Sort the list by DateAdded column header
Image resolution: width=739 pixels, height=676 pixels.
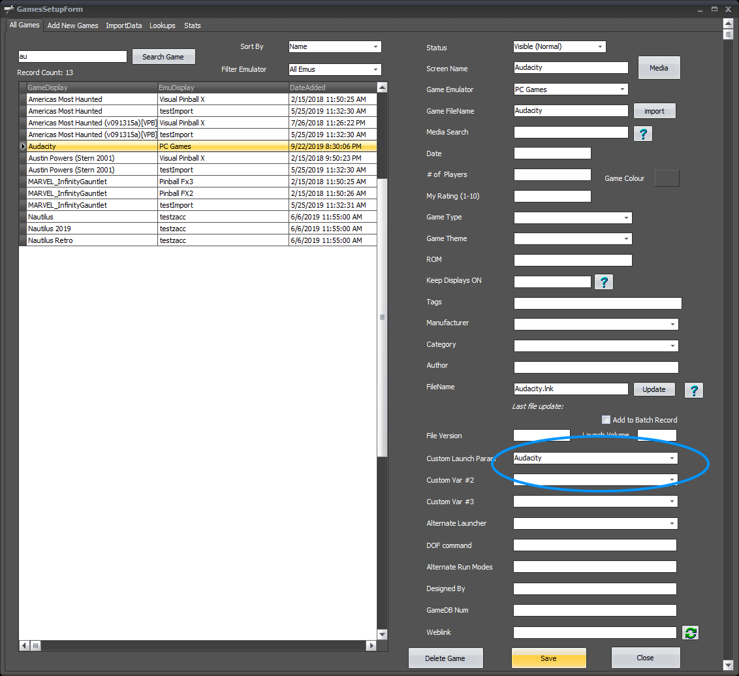point(333,88)
